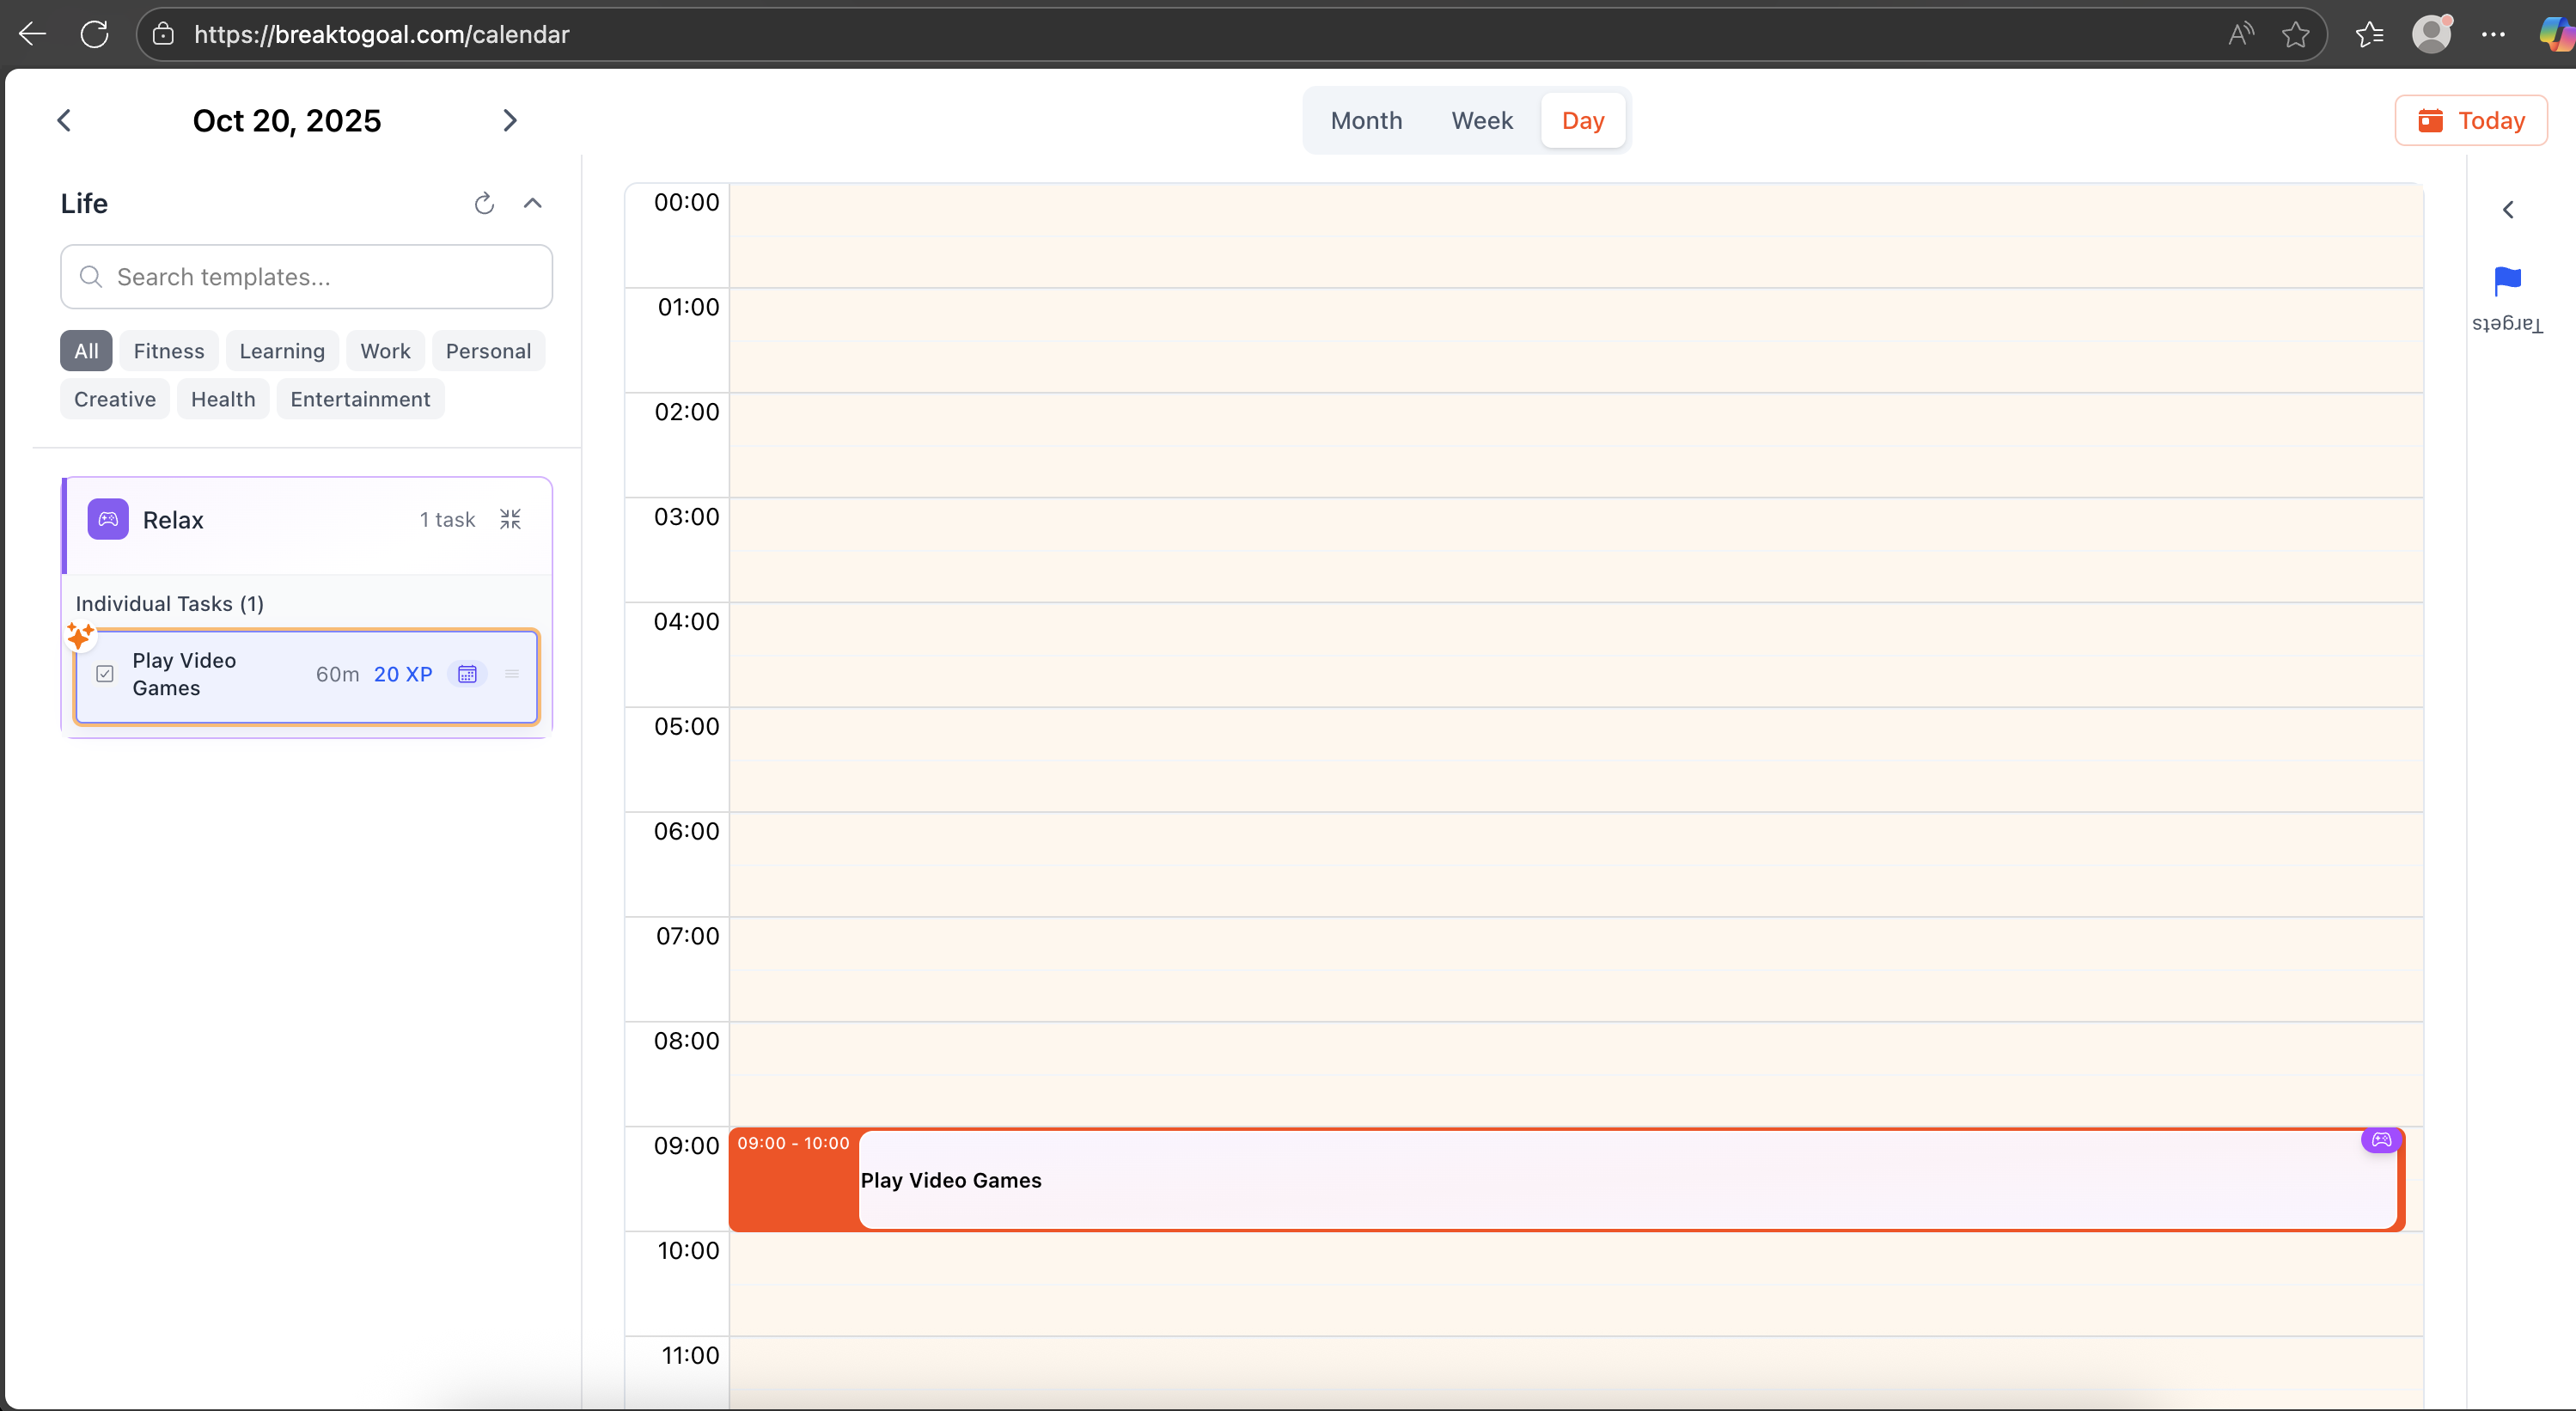Jump to Today
2576x1411 pixels.
[x=2470, y=120]
